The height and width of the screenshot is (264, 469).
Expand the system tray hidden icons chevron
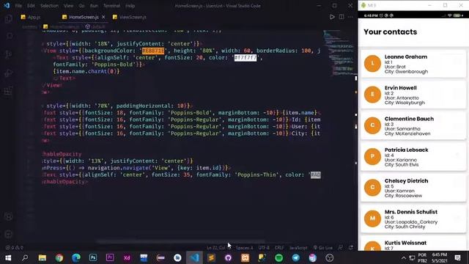[x=404, y=257]
